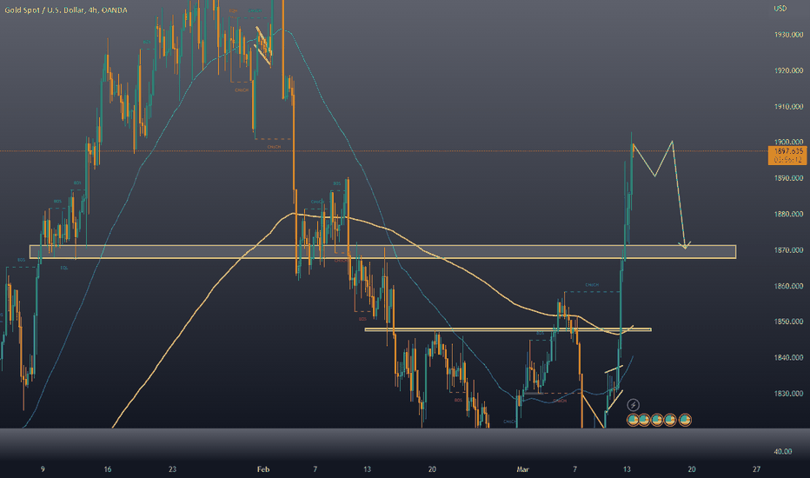Click the 1890.000 price scale label
Image resolution: width=810 pixels, height=478 pixels.
(x=788, y=178)
